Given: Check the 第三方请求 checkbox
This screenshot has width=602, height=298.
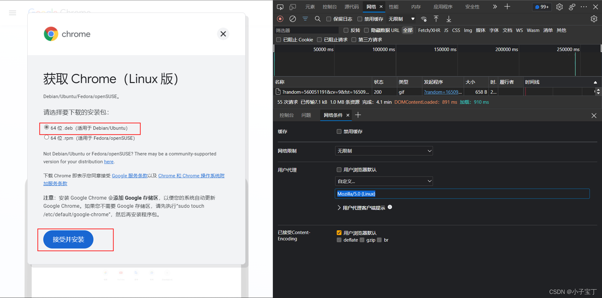Looking at the screenshot, I should (354, 40).
